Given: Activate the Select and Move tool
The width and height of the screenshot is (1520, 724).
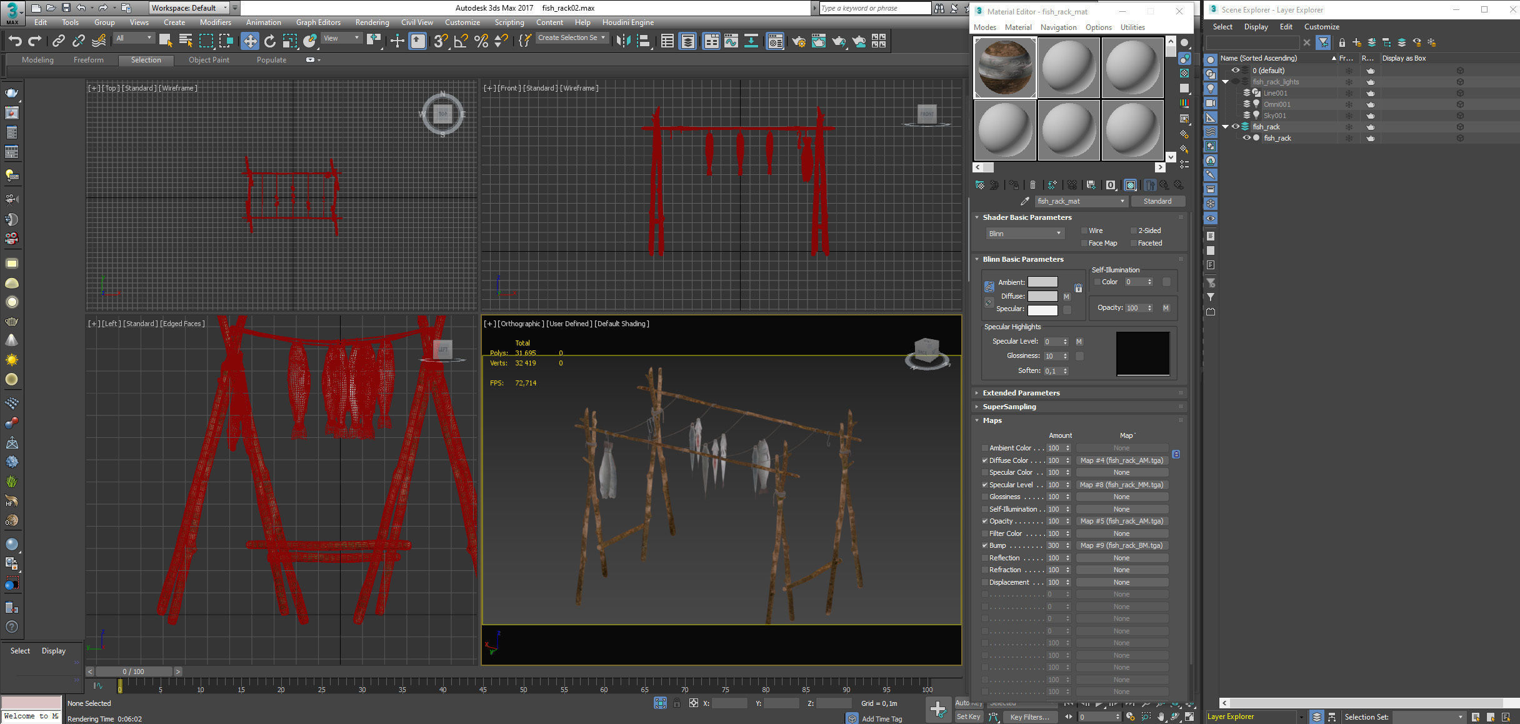Looking at the screenshot, I should (249, 41).
